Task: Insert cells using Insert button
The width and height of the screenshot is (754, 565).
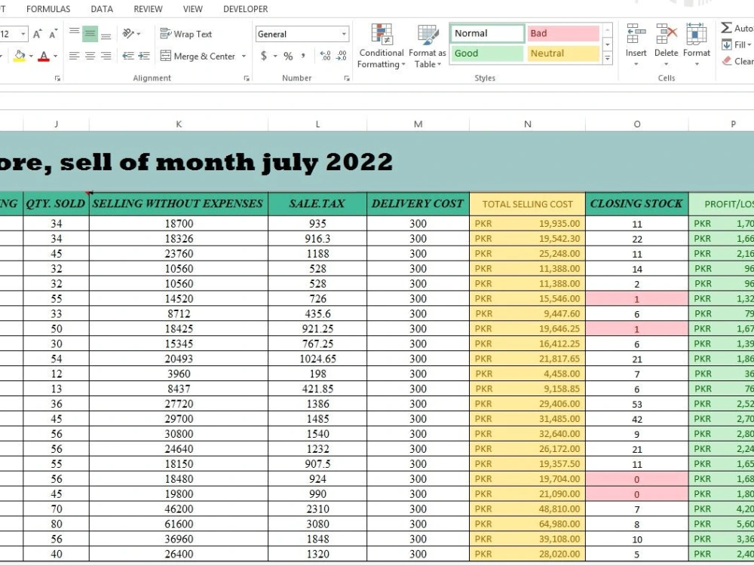Action: coord(636,46)
